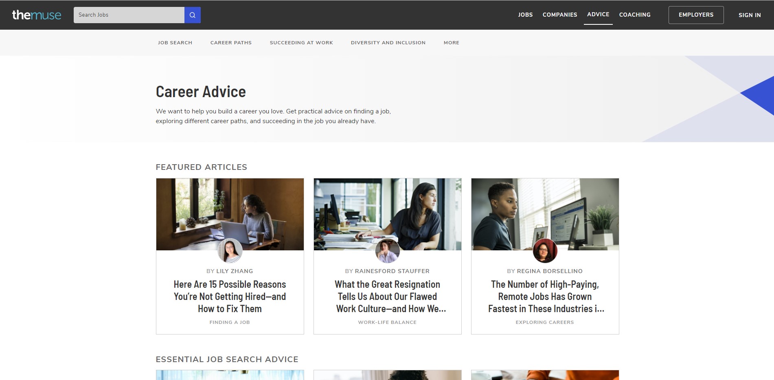This screenshot has height=380, width=774.
Task: Open the Job Search category
Action: point(175,43)
